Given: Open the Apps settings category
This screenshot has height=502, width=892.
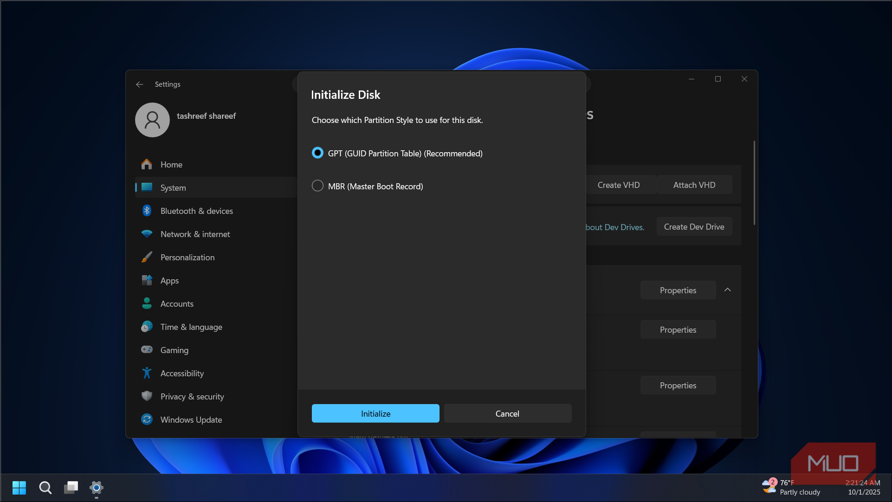Looking at the screenshot, I should pos(216,280).
